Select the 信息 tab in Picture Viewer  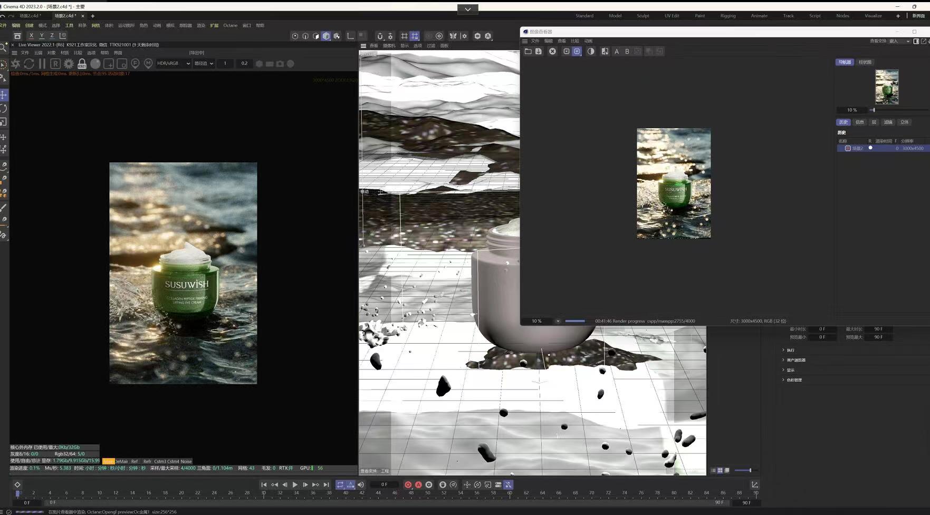click(x=859, y=122)
